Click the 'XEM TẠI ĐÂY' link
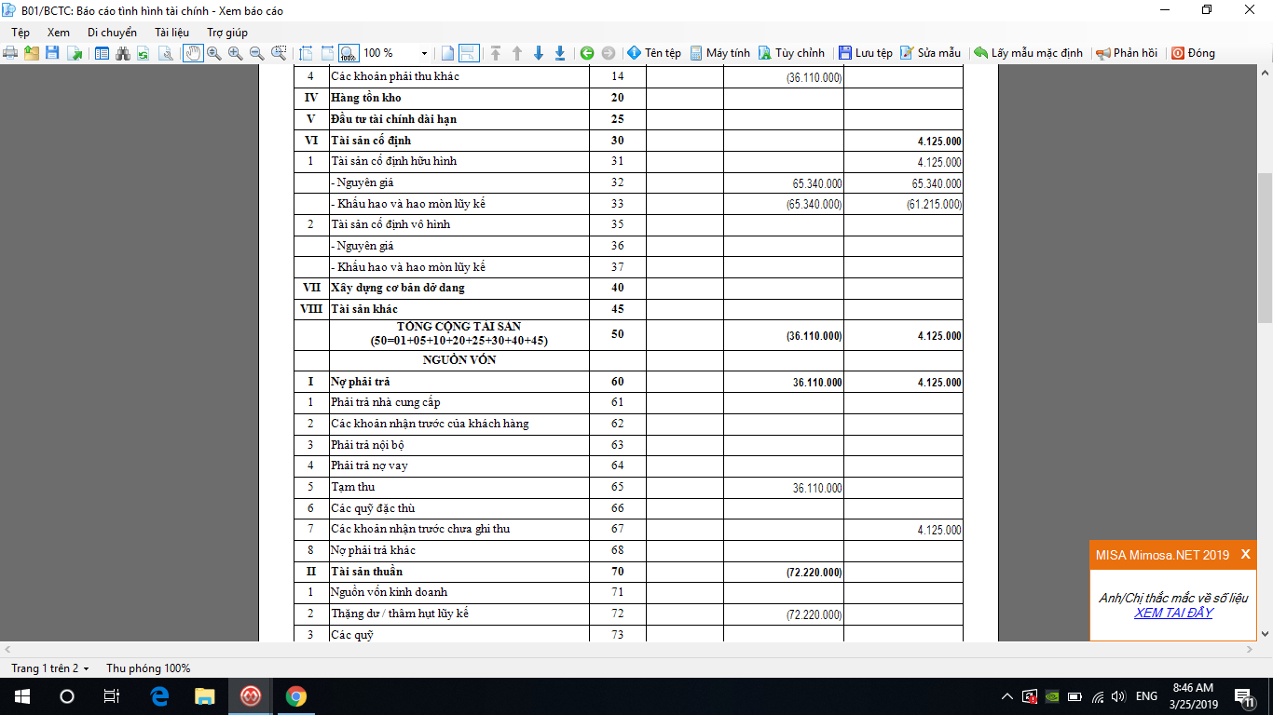1273x715 pixels. tap(1173, 613)
